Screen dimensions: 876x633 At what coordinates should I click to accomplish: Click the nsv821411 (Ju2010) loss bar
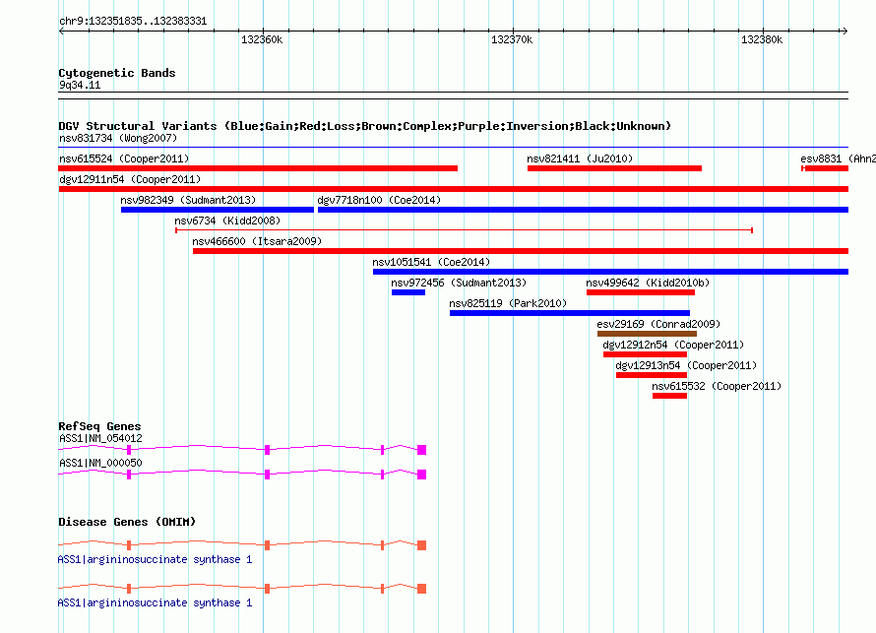[614, 168]
